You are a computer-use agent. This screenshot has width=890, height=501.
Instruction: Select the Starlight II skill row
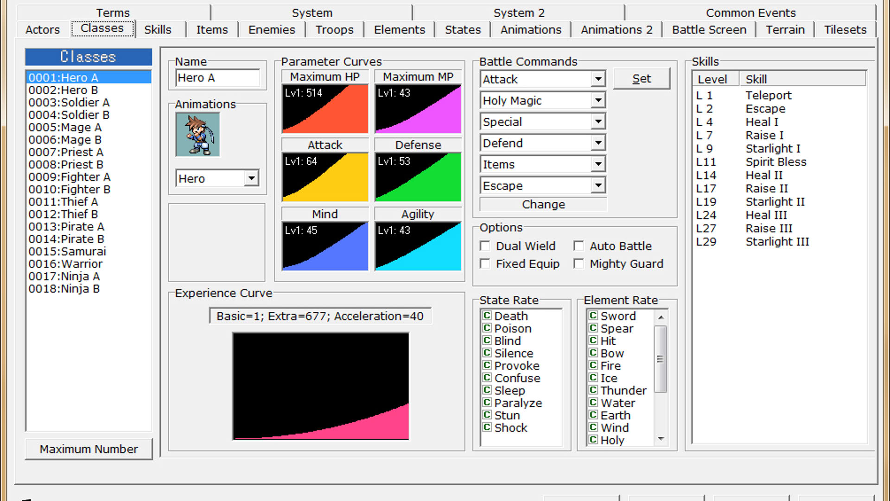tap(779, 202)
